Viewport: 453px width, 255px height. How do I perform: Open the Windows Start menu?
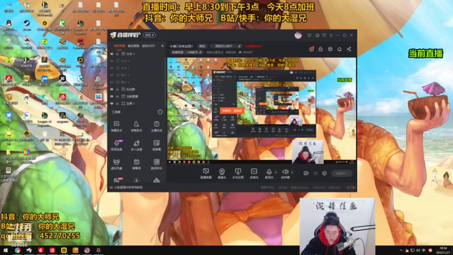(6, 250)
